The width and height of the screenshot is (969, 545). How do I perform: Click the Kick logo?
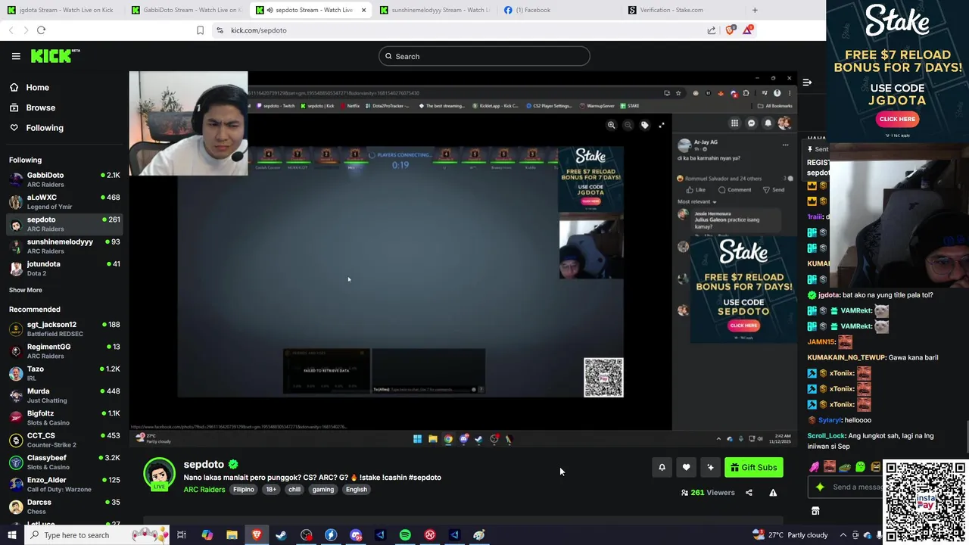click(55, 56)
